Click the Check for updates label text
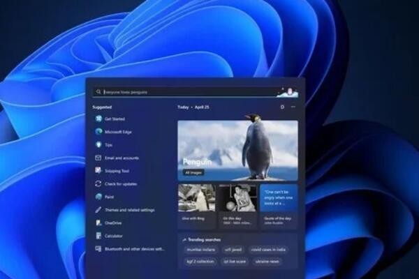Image resolution: width=419 pixels, height=279 pixels. pyautogui.click(x=121, y=184)
